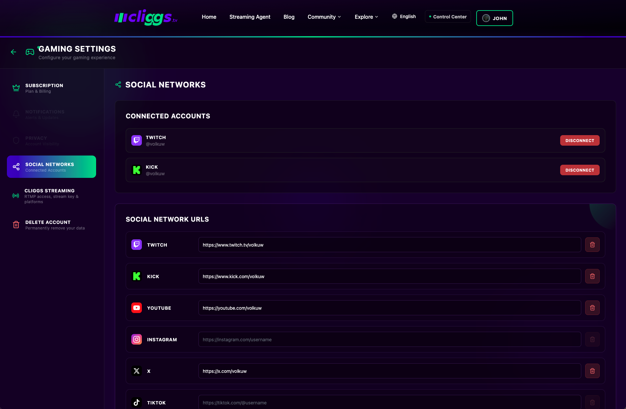The width and height of the screenshot is (626, 409).
Task: Click the @volkuw handle under Kick
Action: click(x=155, y=174)
